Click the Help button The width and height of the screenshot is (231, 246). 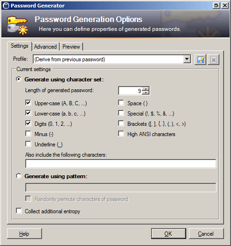tap(24, 234)
